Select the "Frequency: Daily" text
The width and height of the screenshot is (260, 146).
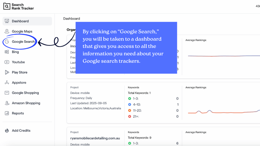(81, 98)
